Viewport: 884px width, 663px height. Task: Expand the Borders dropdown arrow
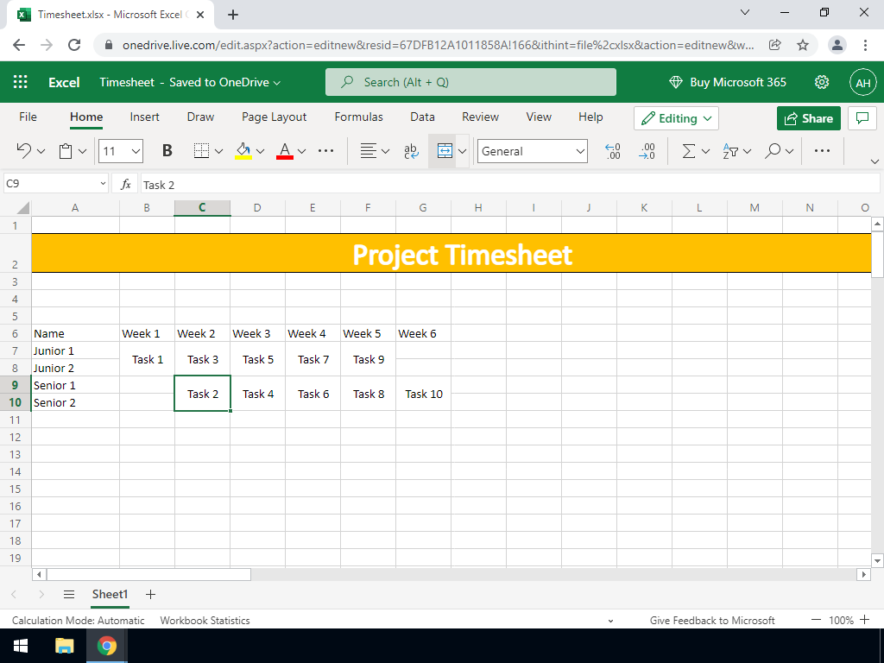[x=218, y=151]
